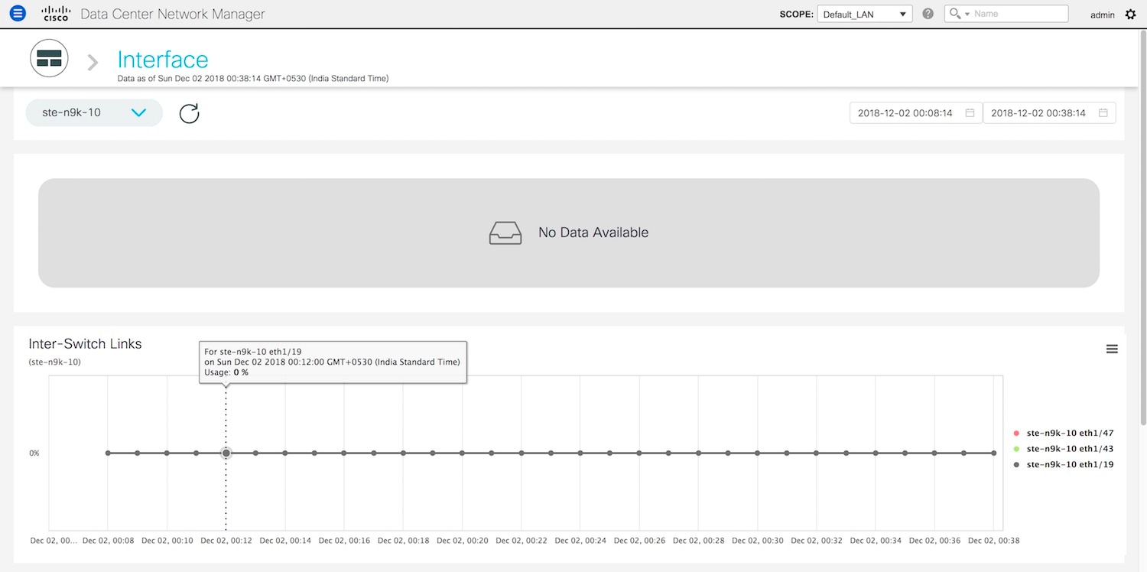Expand the search filter type arrow

click(x=967, y=14)
